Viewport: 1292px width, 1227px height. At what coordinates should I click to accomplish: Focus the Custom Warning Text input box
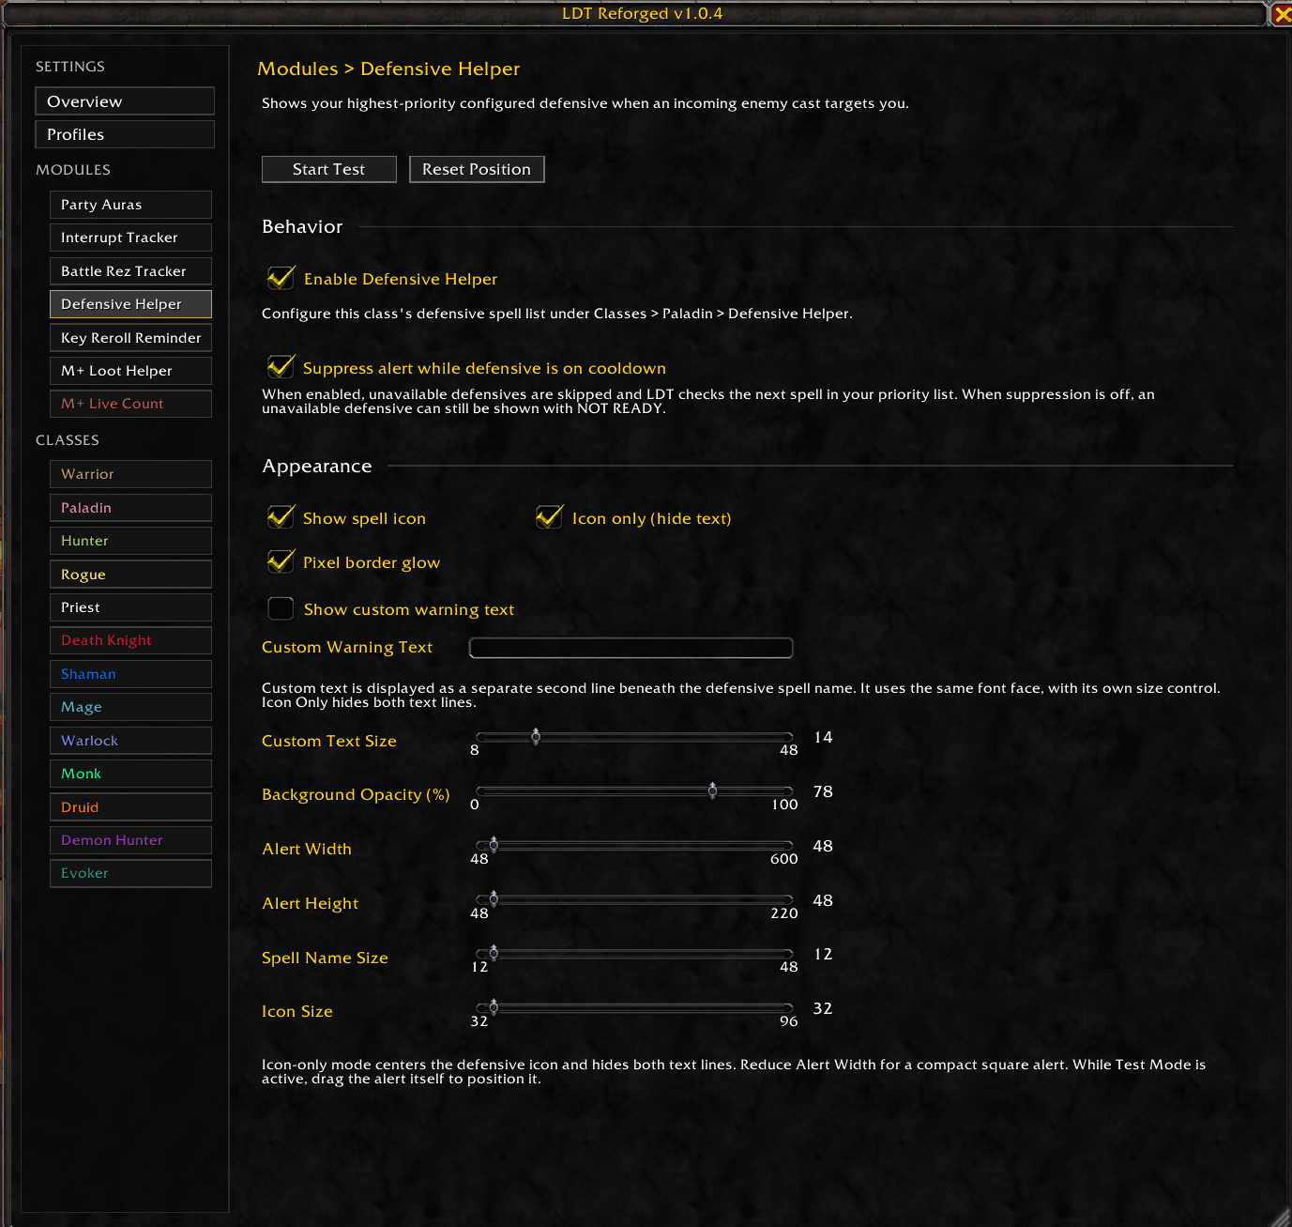pos(631,648)
